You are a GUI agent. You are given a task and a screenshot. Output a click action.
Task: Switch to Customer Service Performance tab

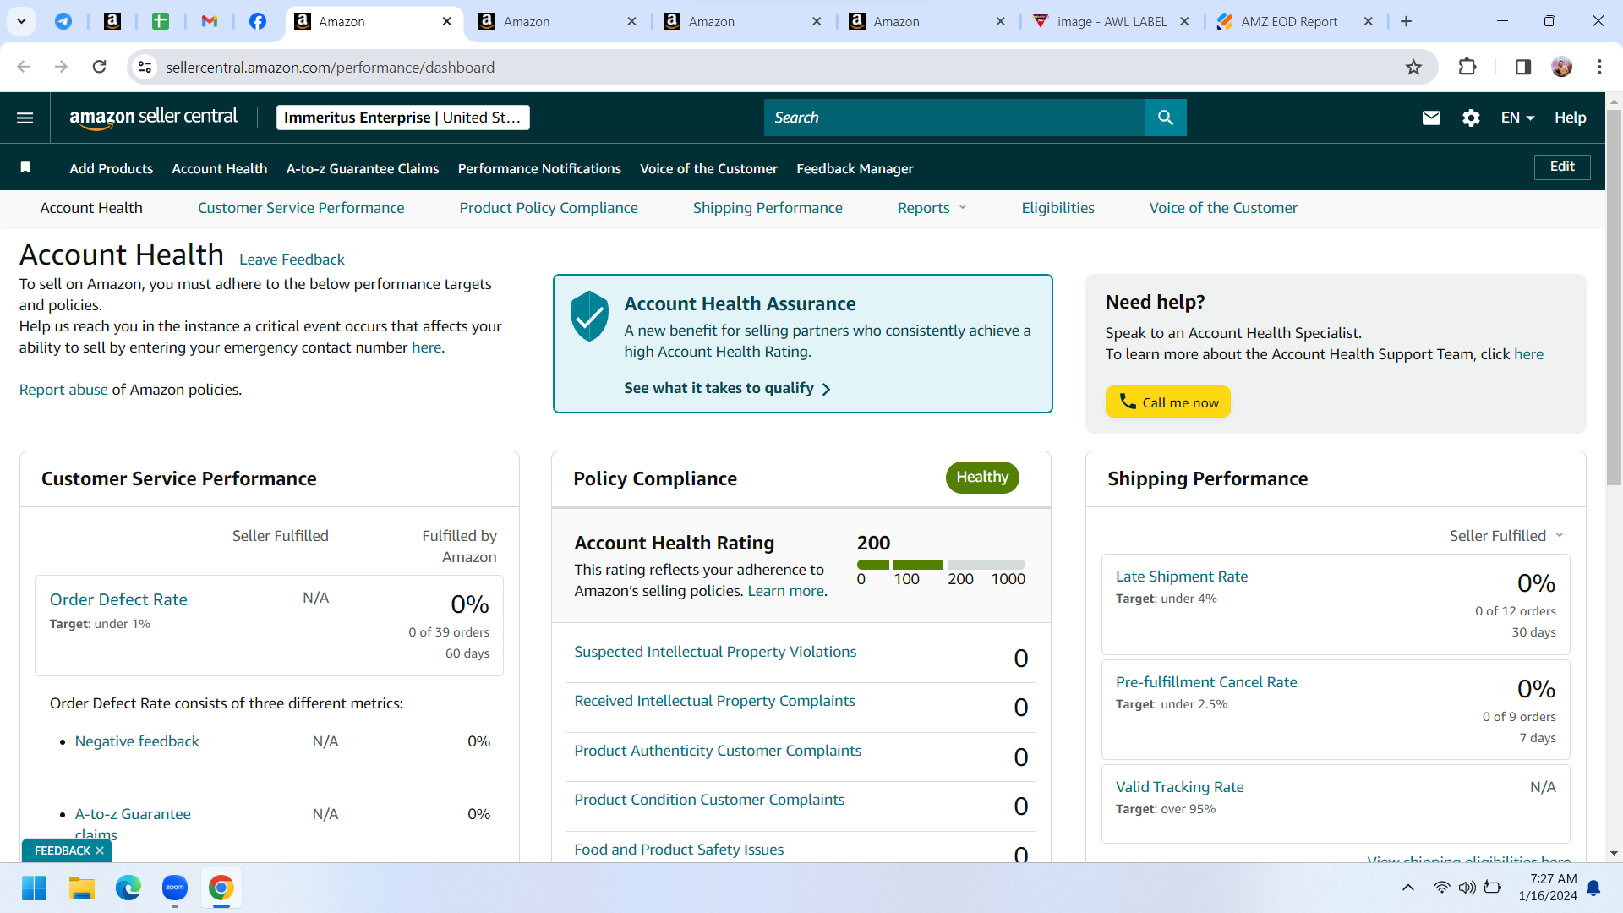(301, 208)
